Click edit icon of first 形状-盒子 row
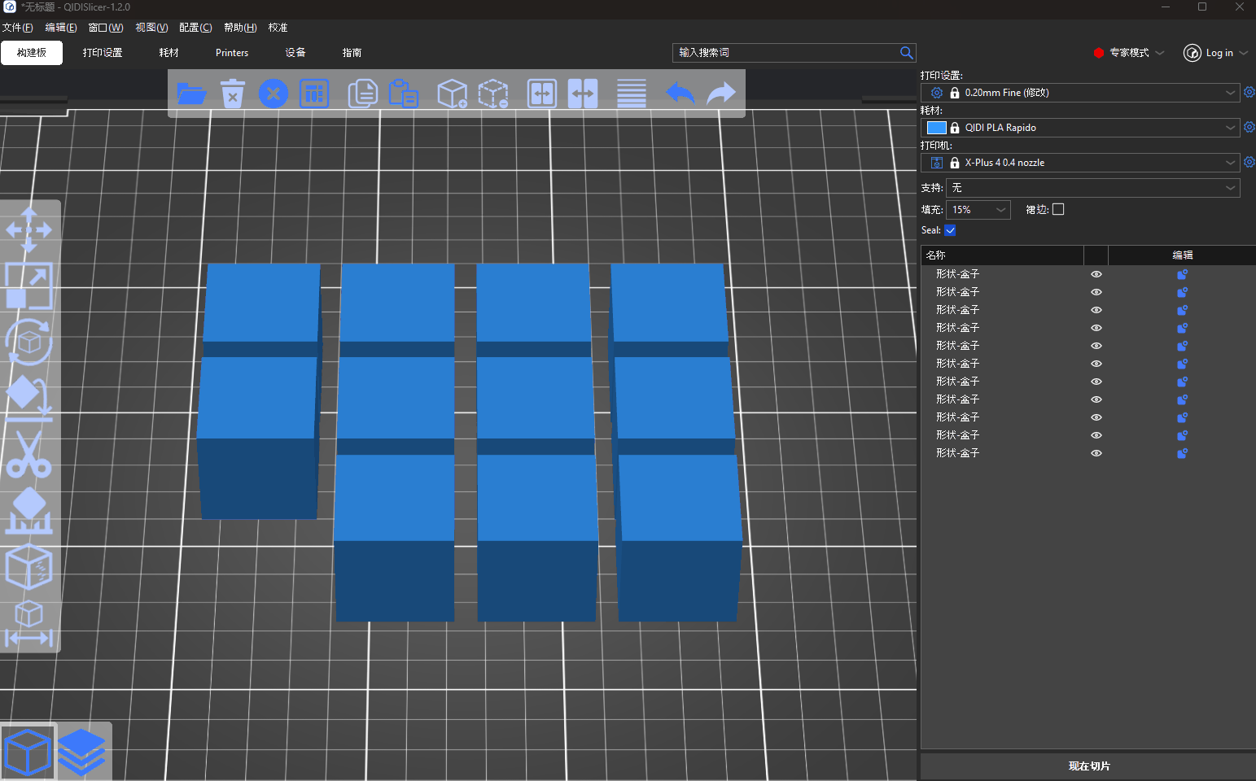This screenshot has width=1256, height=781. click(1183, 274)
